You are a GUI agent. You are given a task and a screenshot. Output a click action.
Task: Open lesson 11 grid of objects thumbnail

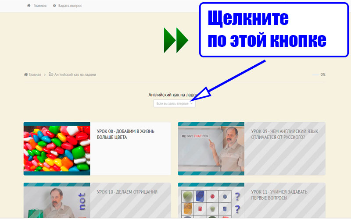tap(211, 200)
